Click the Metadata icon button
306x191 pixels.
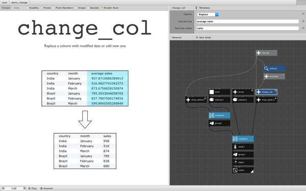(196, 8)
